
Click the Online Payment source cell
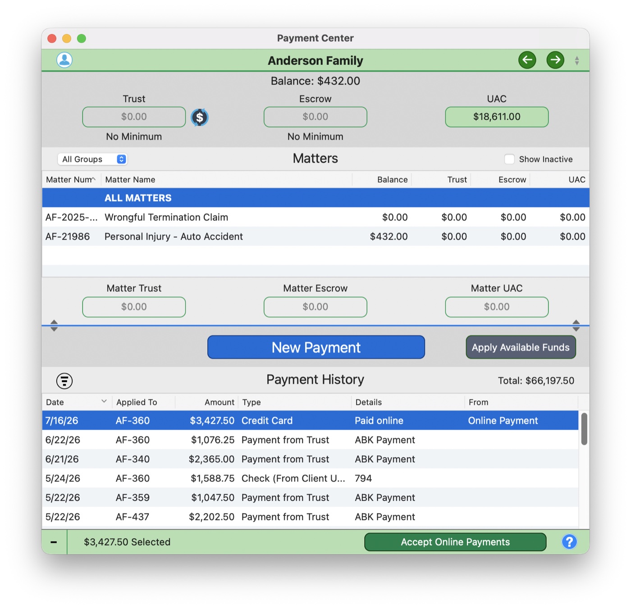[503, 421]
